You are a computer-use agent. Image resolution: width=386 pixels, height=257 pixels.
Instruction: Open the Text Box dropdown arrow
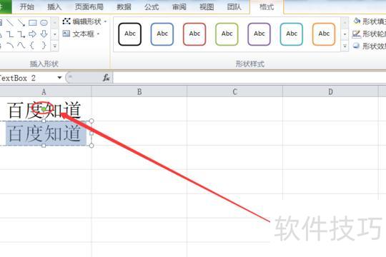(99, 34)
